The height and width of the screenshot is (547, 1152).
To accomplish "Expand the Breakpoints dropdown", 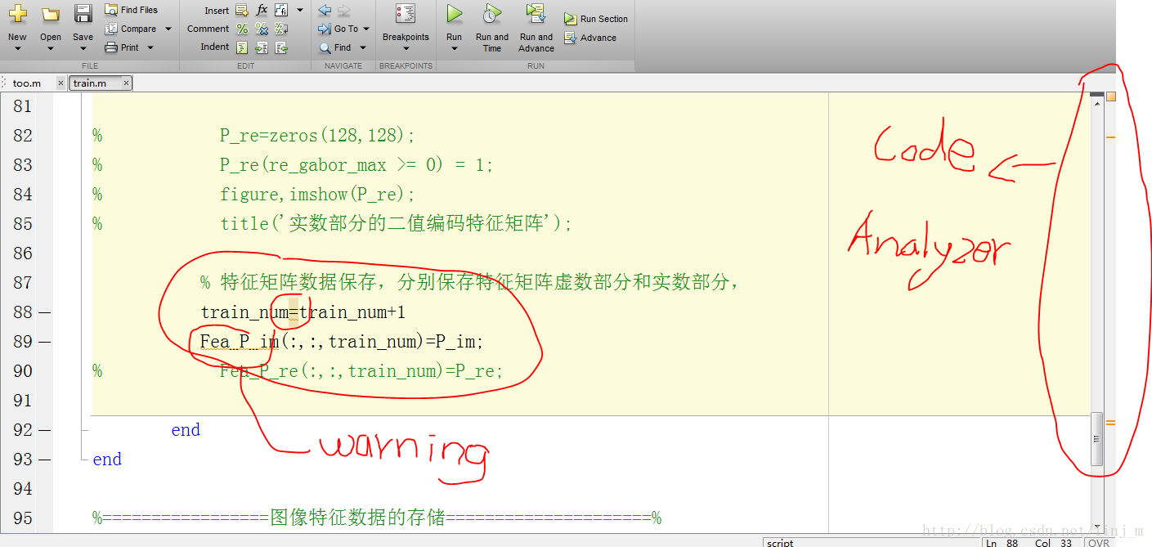I will point(406,48).
